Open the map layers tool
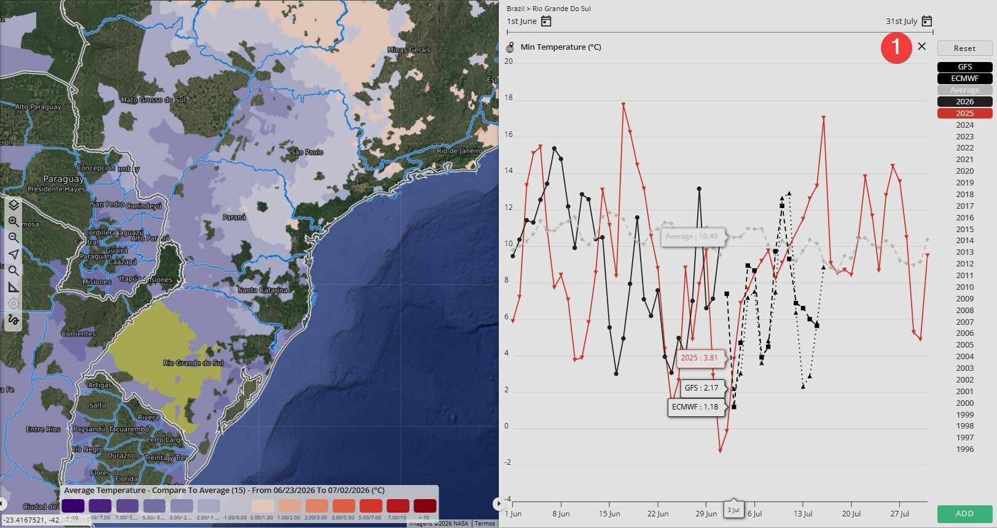This screenshot has width=997, height=528. pyautogui.click(x=14, y=205)
